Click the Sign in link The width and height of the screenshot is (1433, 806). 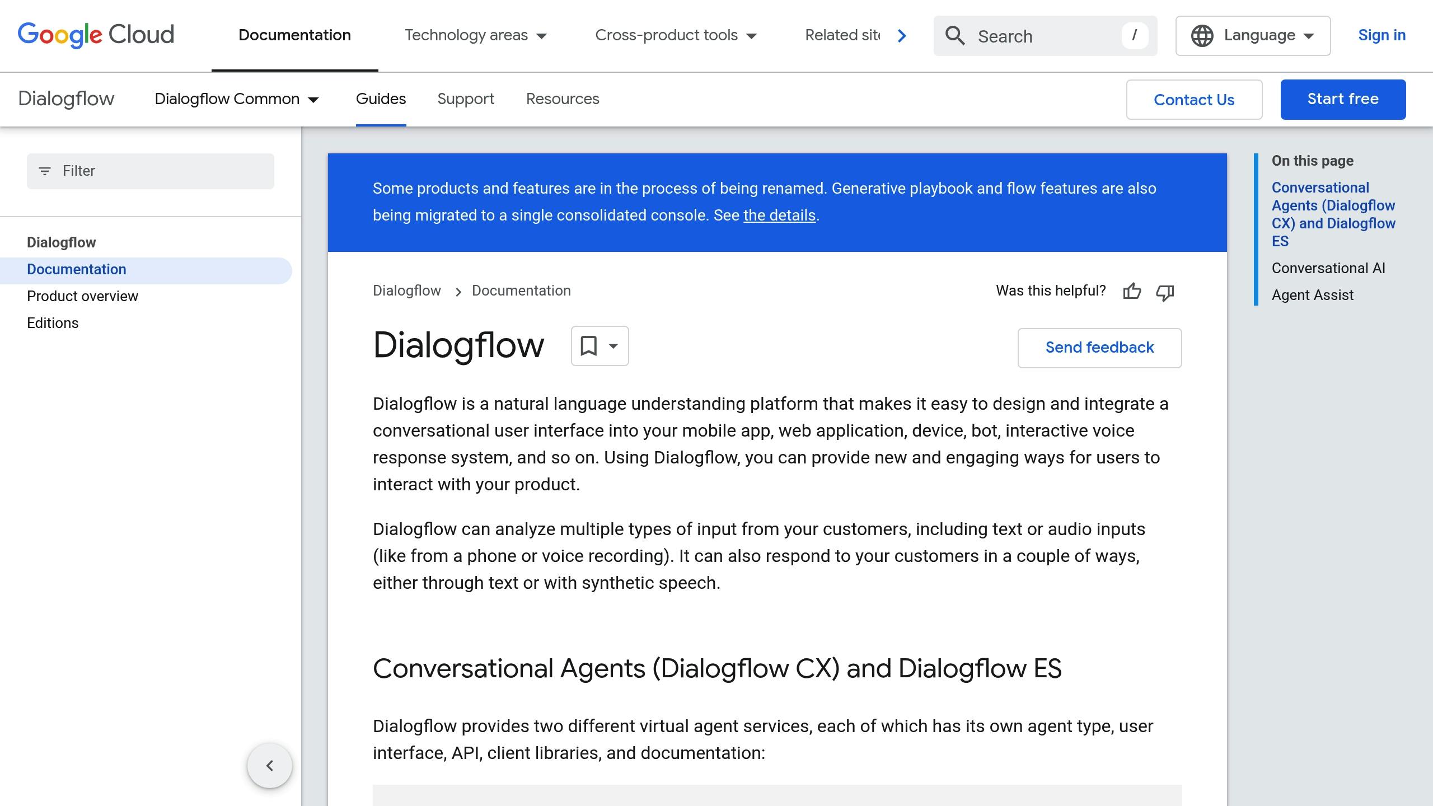point(1382,35)
